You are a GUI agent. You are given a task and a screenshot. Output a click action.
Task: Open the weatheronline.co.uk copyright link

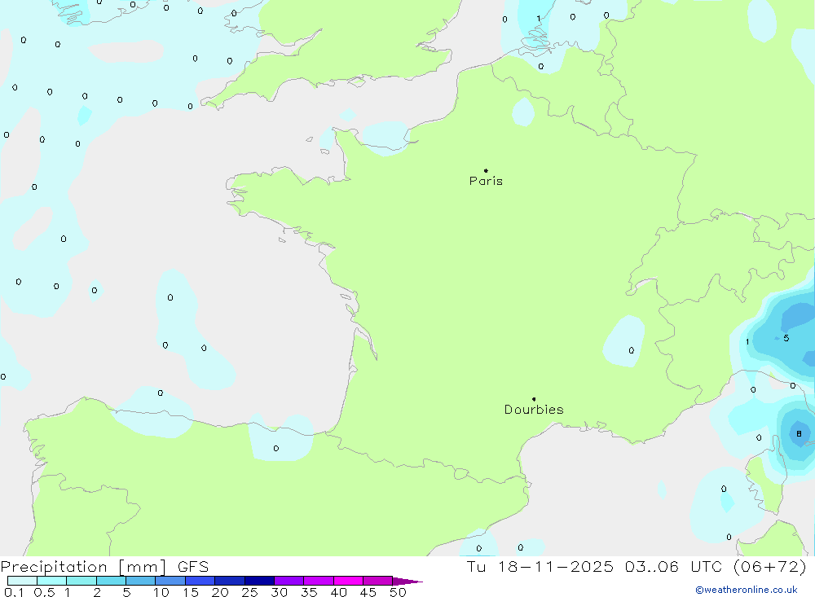click(x=747, y=590)
